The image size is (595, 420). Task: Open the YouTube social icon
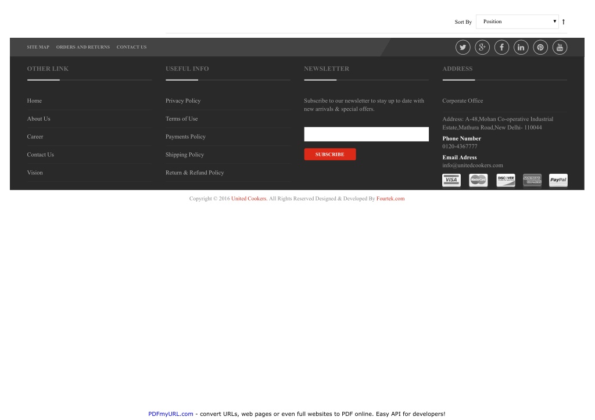560,48
